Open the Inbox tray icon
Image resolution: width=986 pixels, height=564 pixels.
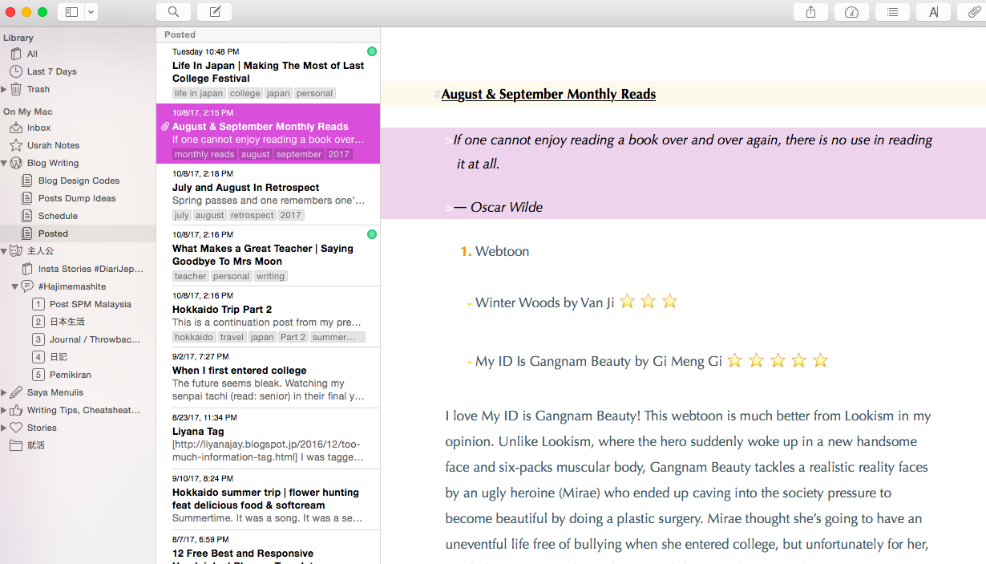coord(15,128)
